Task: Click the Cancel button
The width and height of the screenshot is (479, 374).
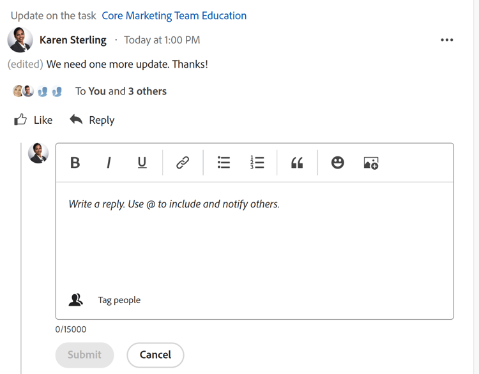Action: (155, 355)
